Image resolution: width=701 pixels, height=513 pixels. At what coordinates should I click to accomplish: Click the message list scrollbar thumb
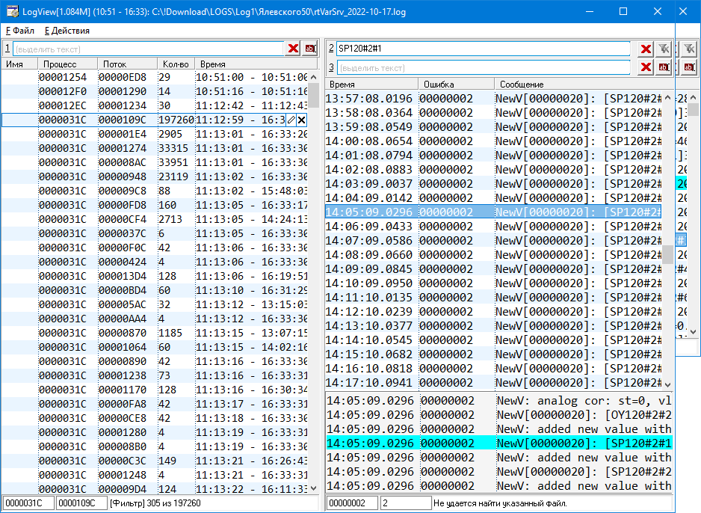[x=667, y=254]
